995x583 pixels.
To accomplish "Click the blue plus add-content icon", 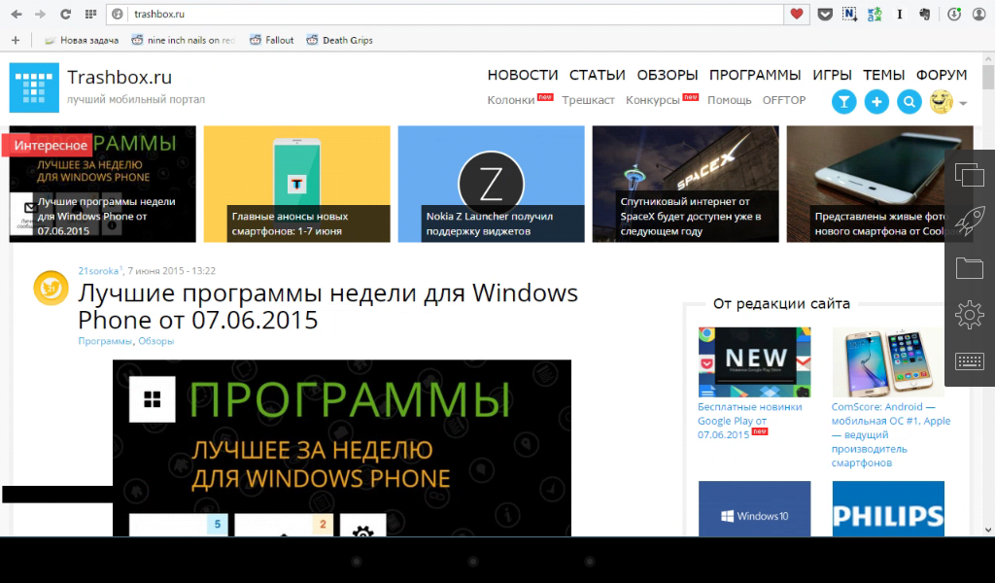I will [x=876, y=101].
